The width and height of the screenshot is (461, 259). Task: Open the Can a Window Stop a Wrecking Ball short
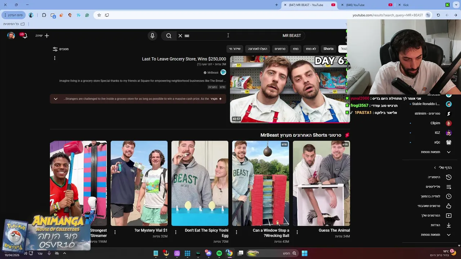(x=260, y=183)
